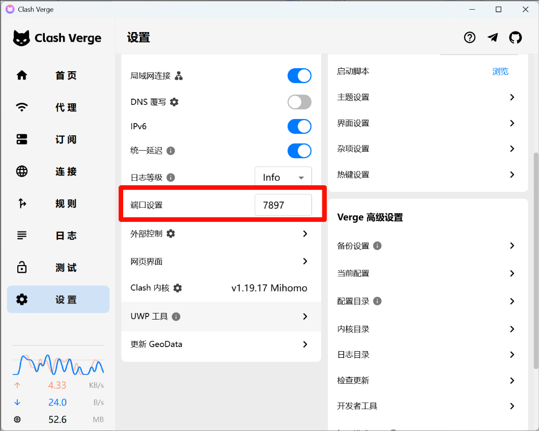Click the rules branch icon in sidebar

point(22,203)
